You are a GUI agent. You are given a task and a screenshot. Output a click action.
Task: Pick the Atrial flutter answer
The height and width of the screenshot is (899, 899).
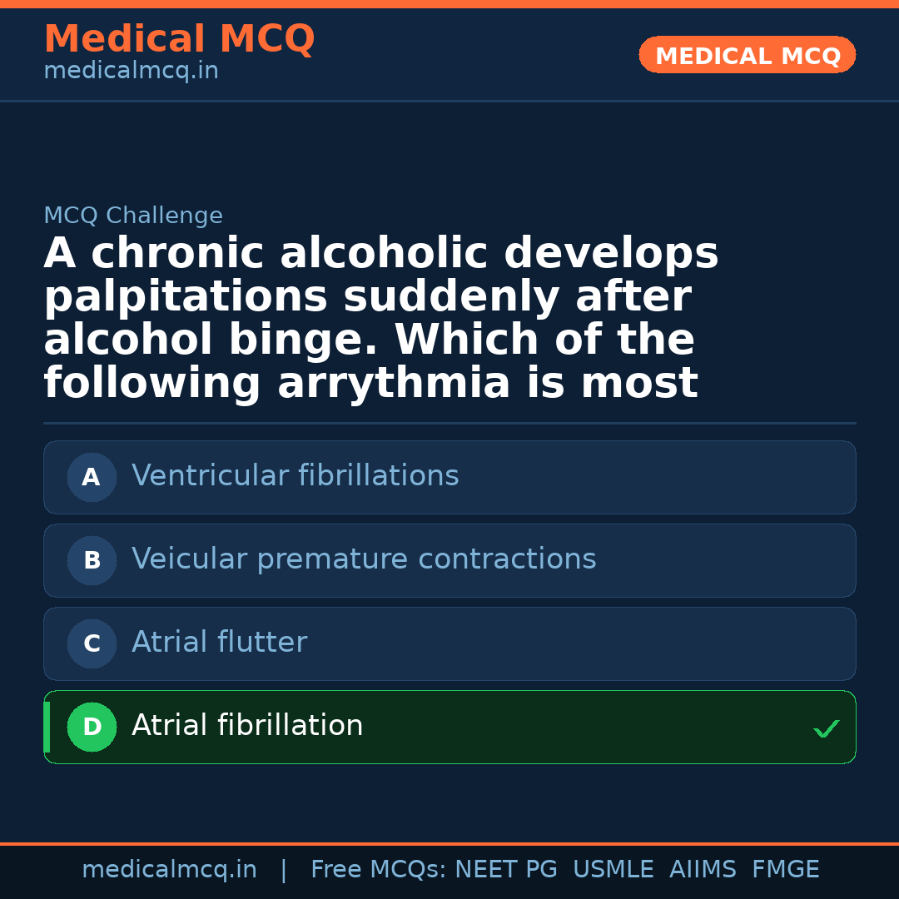coord(219,643)
